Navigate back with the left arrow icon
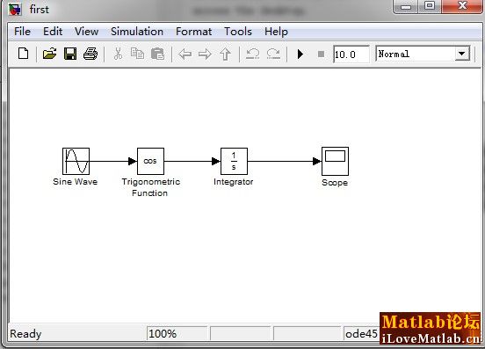This screenshot has width=485, height=349. 185,55
